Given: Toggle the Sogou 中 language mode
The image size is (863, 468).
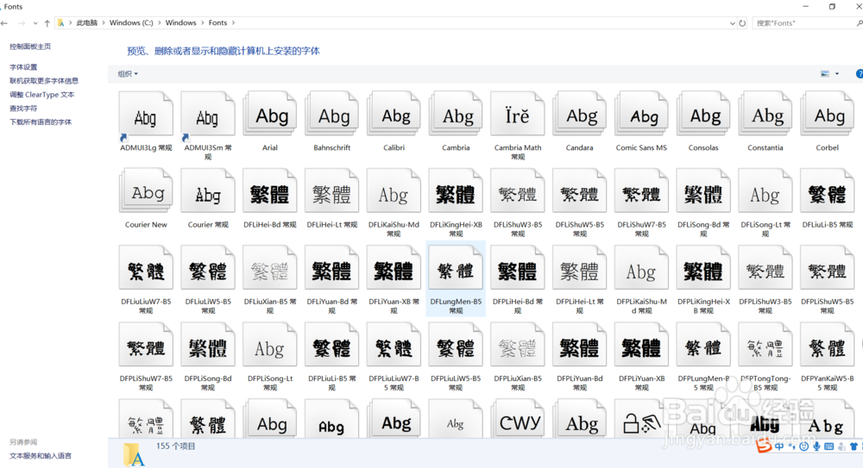Looking at the screenshot, I should tap(779, 446).
